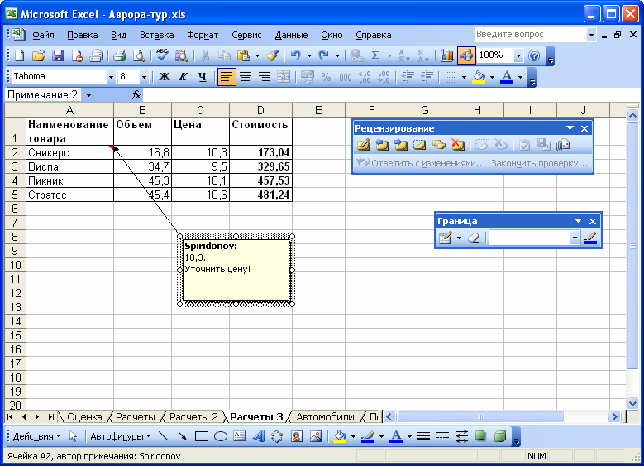The width and height of the screenshot is (644, 466).
Task: Expand the 100% zoom dropdown
Action: [518, 55]
